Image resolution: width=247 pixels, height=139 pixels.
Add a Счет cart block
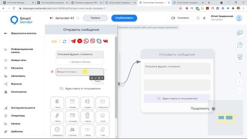[103, 117]
